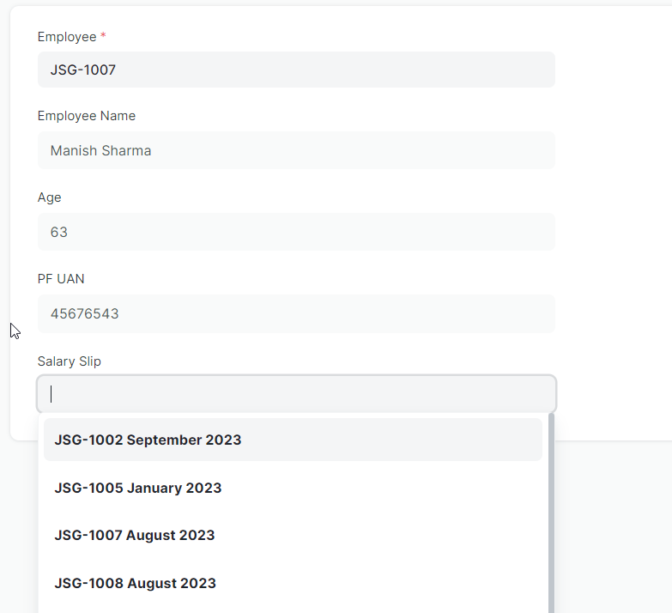Click the dropdown list scrollbar
Image resolution: width=672 pixels, height=613 pixels.
(552, 513)
